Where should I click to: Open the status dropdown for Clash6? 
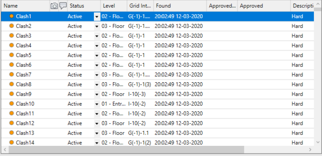click(x=97, y=65)
